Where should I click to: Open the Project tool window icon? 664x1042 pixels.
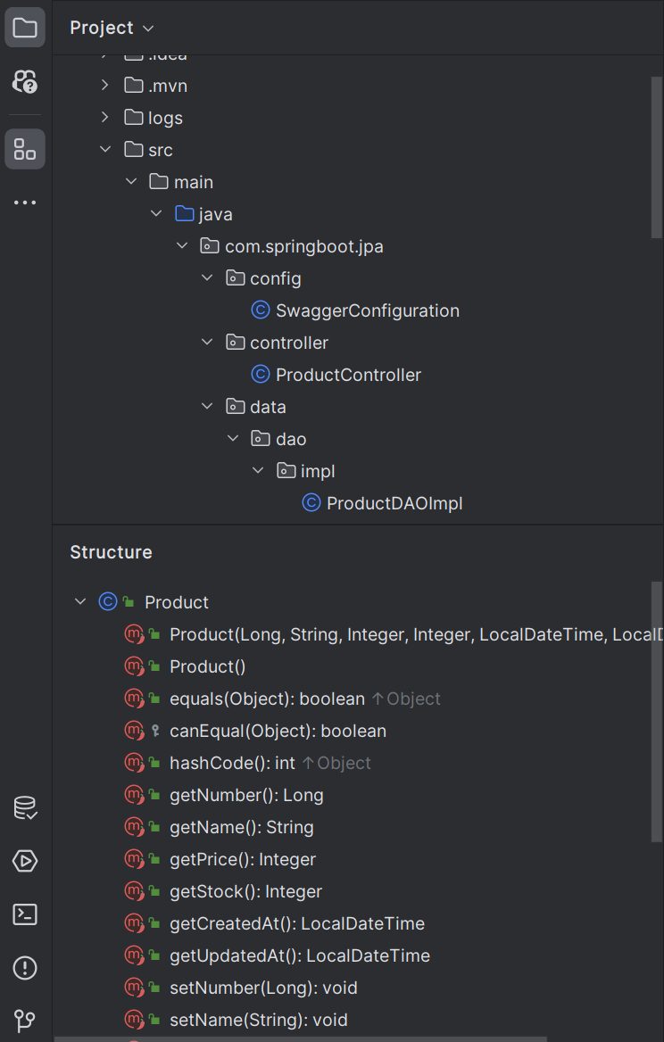(x=25, y=28)
